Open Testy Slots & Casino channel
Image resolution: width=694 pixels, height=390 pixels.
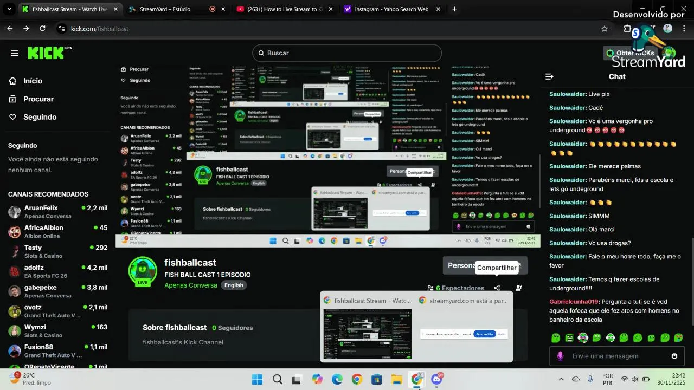point(57,251)
